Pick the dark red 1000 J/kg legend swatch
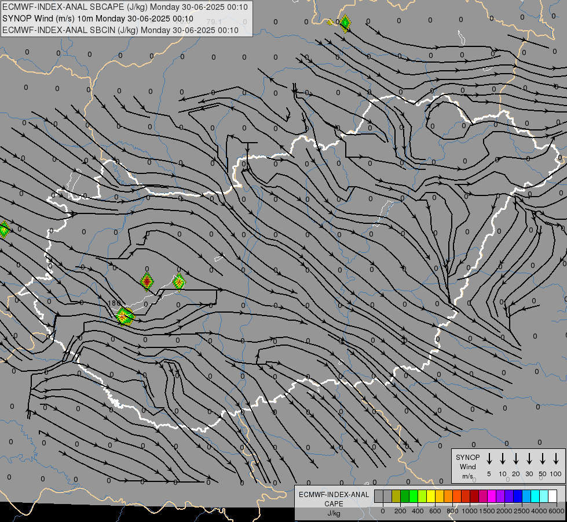567x522 pixels. (474, 496)
